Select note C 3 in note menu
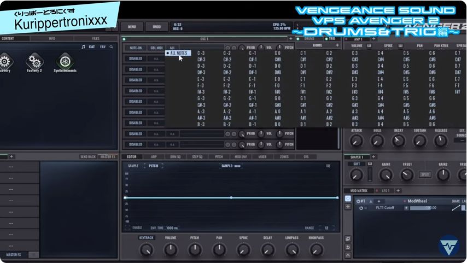The width and height of the screenshot is (467, 263). pyautogui.click(x=355, y=53)
